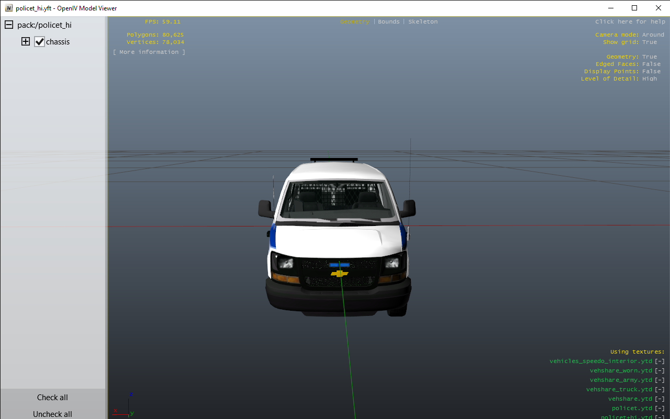Click [-] next to vehshare_truck.ytd
Image resolution: width=670 pixels, height=419 pixels.
(x=660, y=390)
